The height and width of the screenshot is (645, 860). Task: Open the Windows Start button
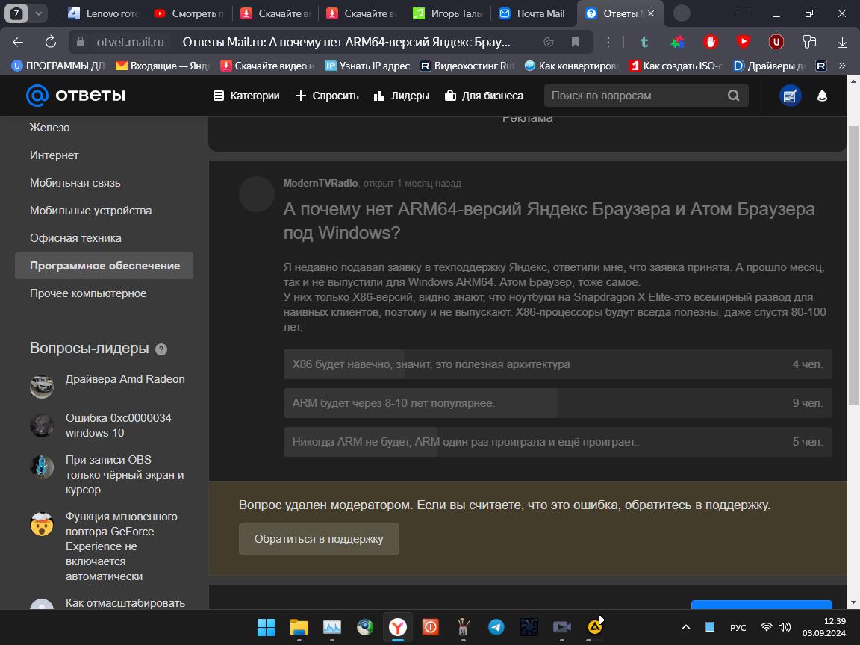pyautogui.click(x=266, y=627)
